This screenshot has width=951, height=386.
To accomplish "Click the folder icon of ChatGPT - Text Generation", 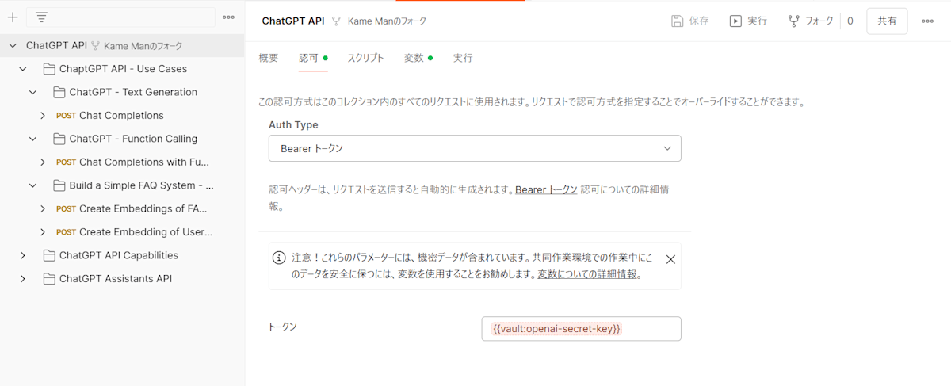I will tap(59, 92).
